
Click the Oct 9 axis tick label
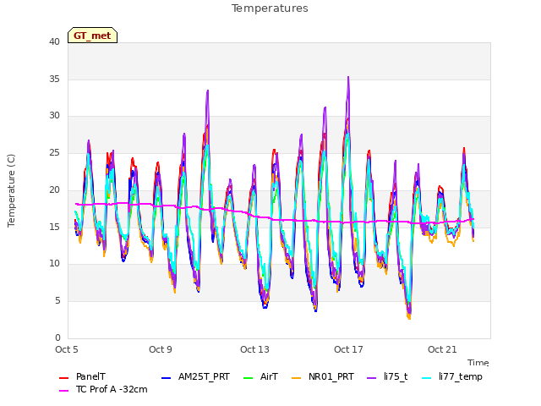click(x=161, y=349)
